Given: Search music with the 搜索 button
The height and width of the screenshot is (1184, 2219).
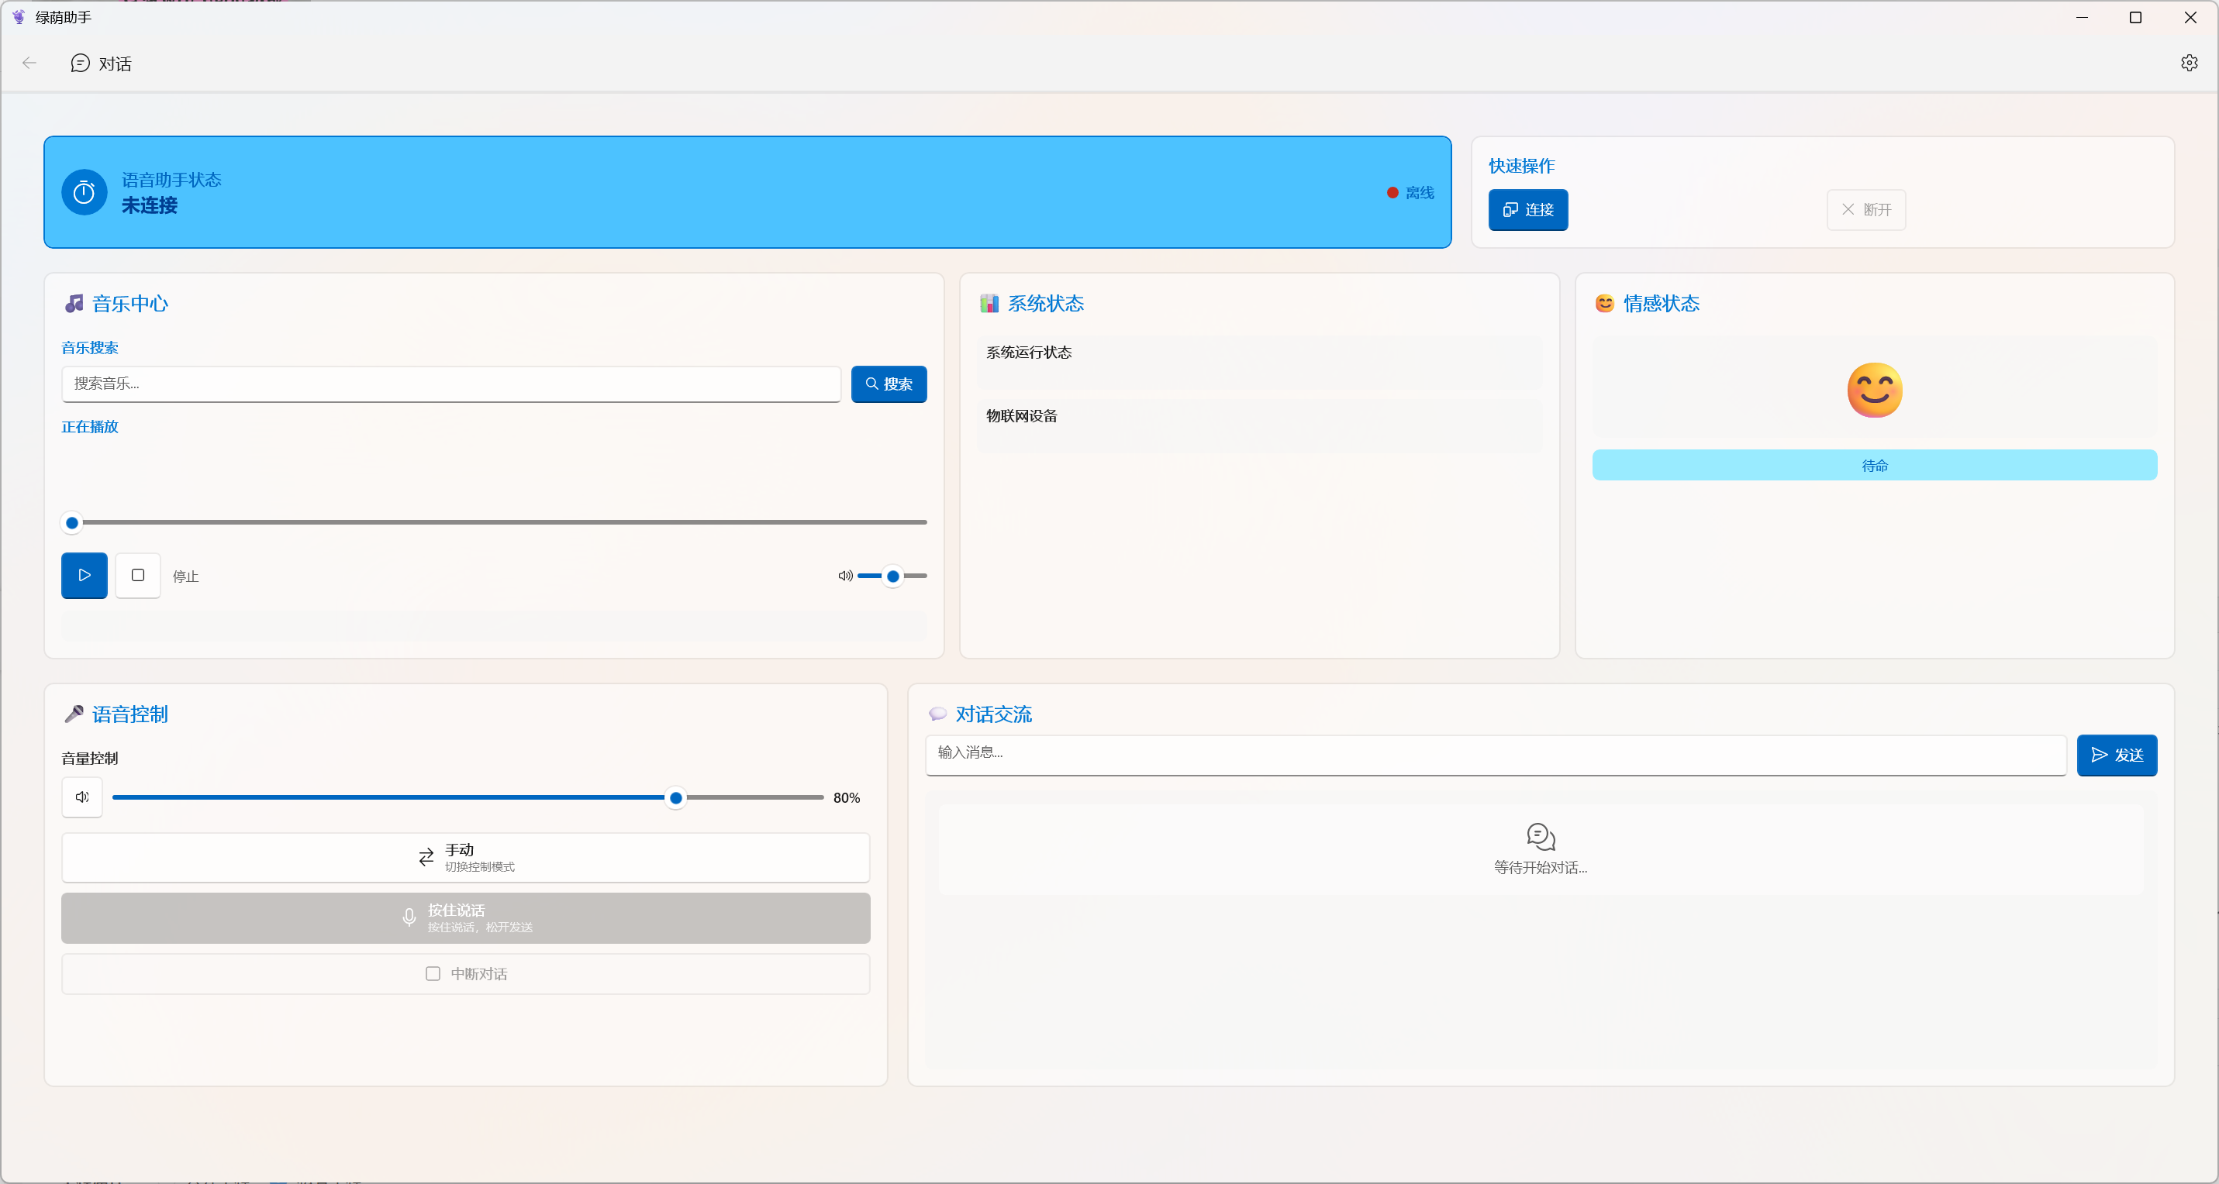Looking at the screenshot, I should pyautogui.click(x=889, y=384).
